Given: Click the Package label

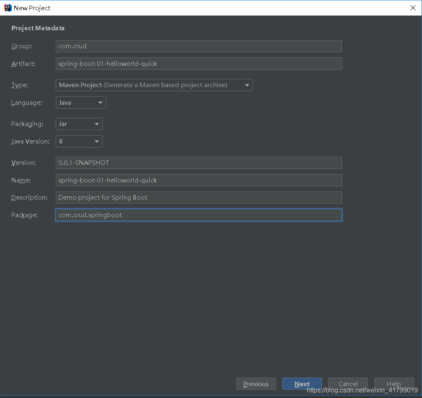Looking at the screenshot, I should tap(25, 215).
